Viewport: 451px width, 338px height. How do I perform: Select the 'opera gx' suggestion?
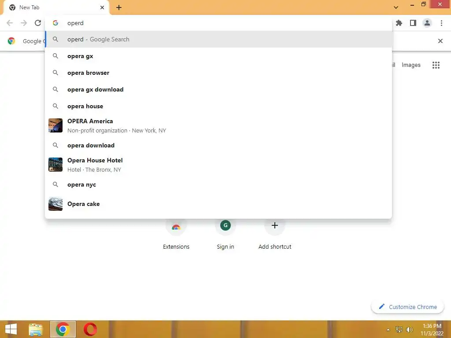218,56
